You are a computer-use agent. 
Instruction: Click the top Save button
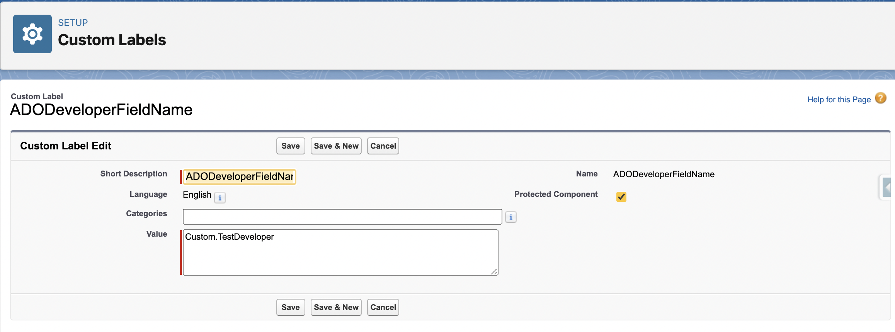[291, 146]
